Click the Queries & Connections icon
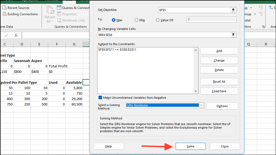 coord(59,8)
